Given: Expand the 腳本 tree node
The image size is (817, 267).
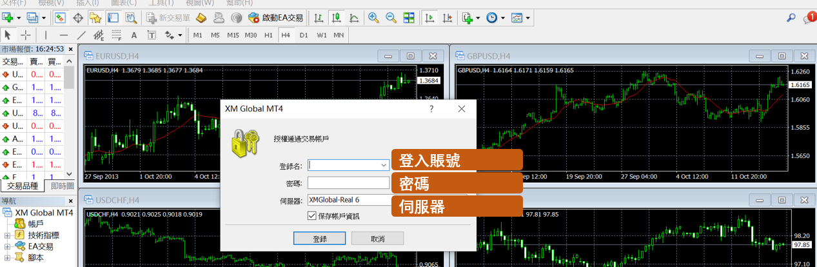Looking at the screenshot, I should (x=7, y=257).
